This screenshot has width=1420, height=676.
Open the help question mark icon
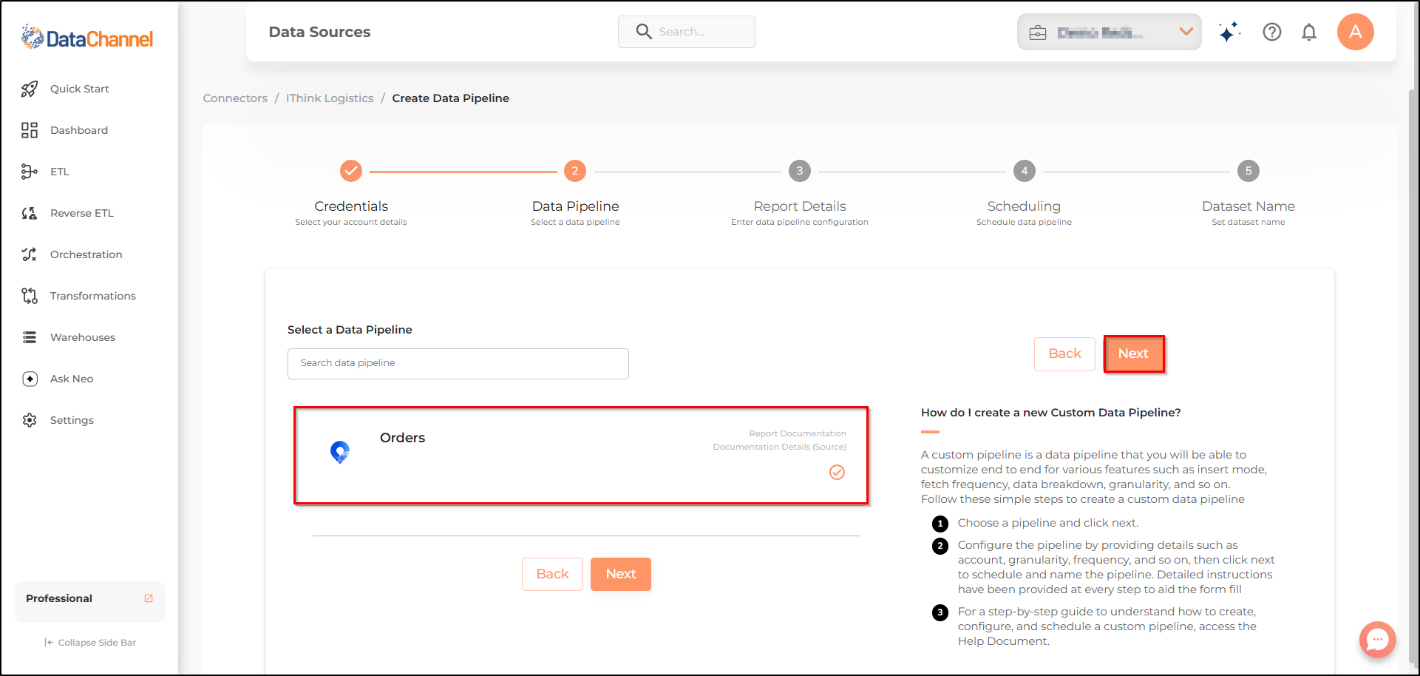[1272, 32]
